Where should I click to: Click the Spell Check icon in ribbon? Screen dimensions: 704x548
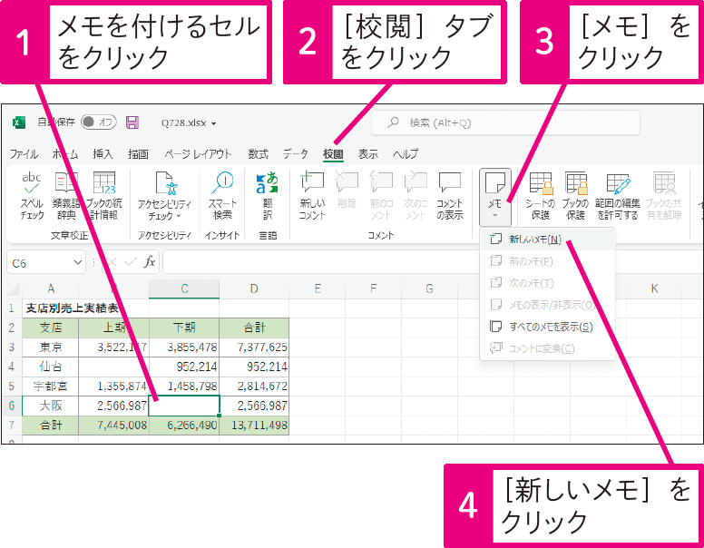click(32, 195)
